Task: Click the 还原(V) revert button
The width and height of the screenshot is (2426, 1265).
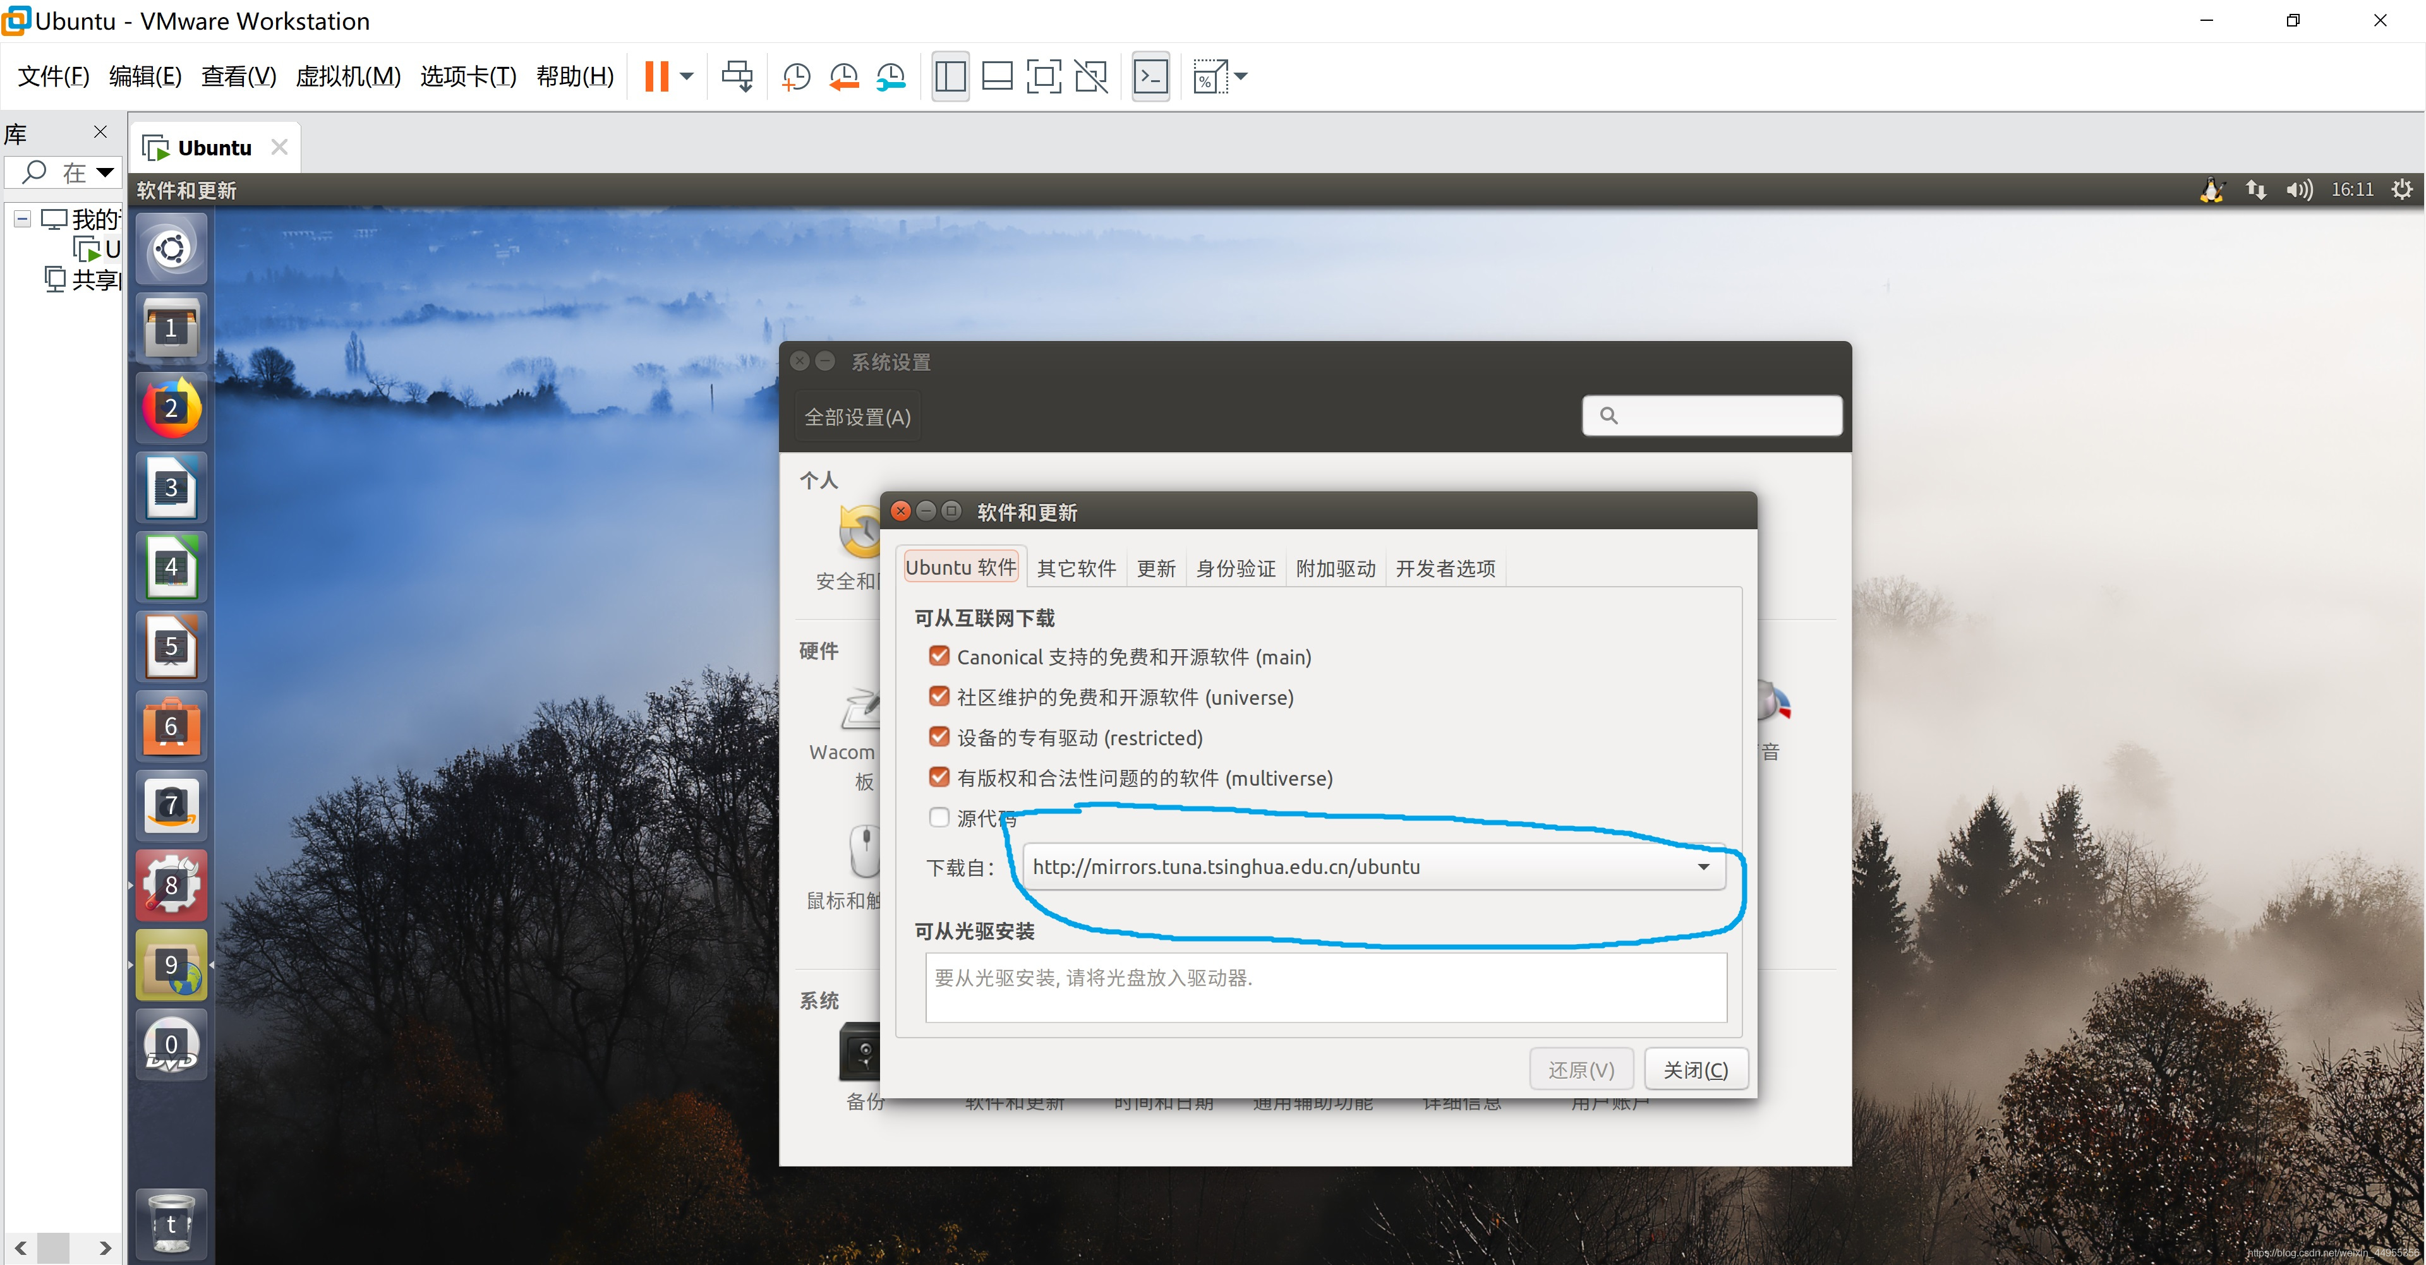Action: tap(1581, 1070)
